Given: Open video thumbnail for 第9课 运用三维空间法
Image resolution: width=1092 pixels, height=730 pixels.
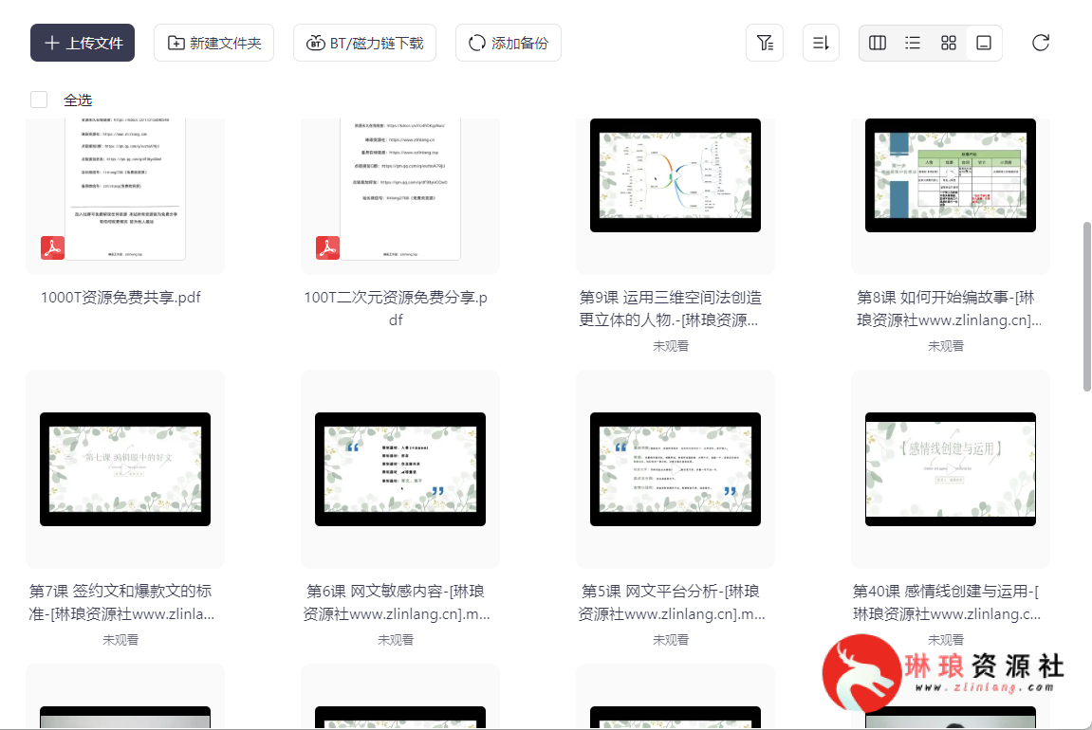Looking at the screenshot, I should 675,175.
